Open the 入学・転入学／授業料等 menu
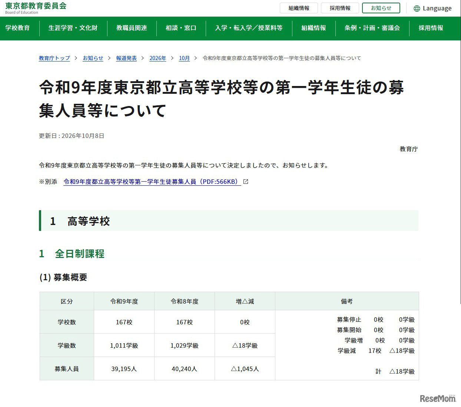The width and height of the screenshot is (461, 407). [249, 28]
